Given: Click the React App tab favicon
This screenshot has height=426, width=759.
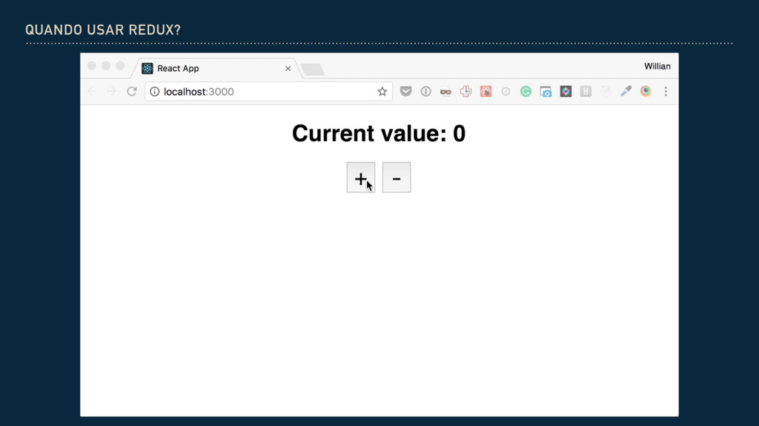Looking at the screenshot, I should [x=148, y=68].
